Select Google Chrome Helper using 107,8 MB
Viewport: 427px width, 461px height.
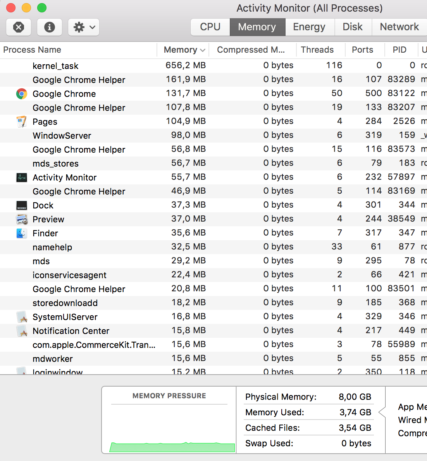point(79,108)
